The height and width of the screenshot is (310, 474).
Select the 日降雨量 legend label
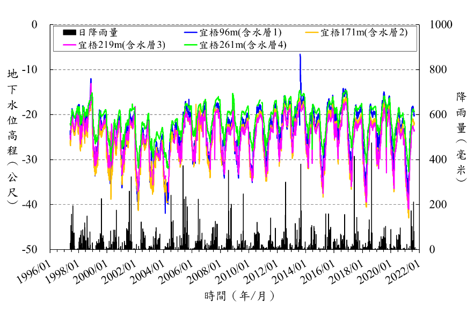click(98, 33)
